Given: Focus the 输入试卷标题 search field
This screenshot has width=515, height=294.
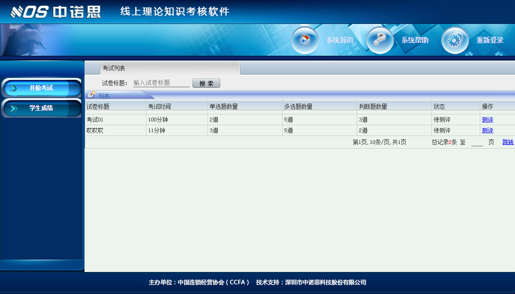Looking at the screenshot, I should coord(161,83).
